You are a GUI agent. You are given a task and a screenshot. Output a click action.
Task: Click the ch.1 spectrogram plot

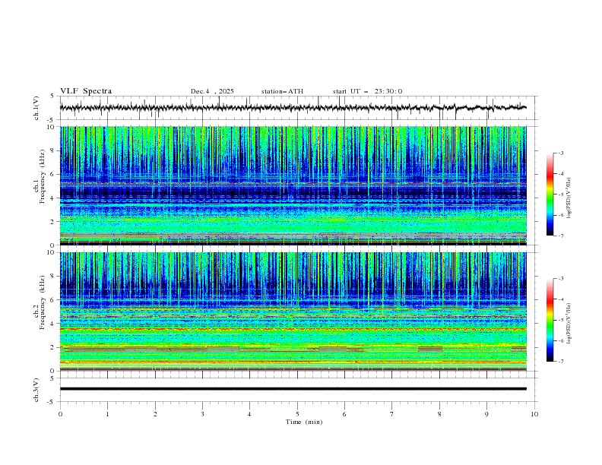[293, 185]
